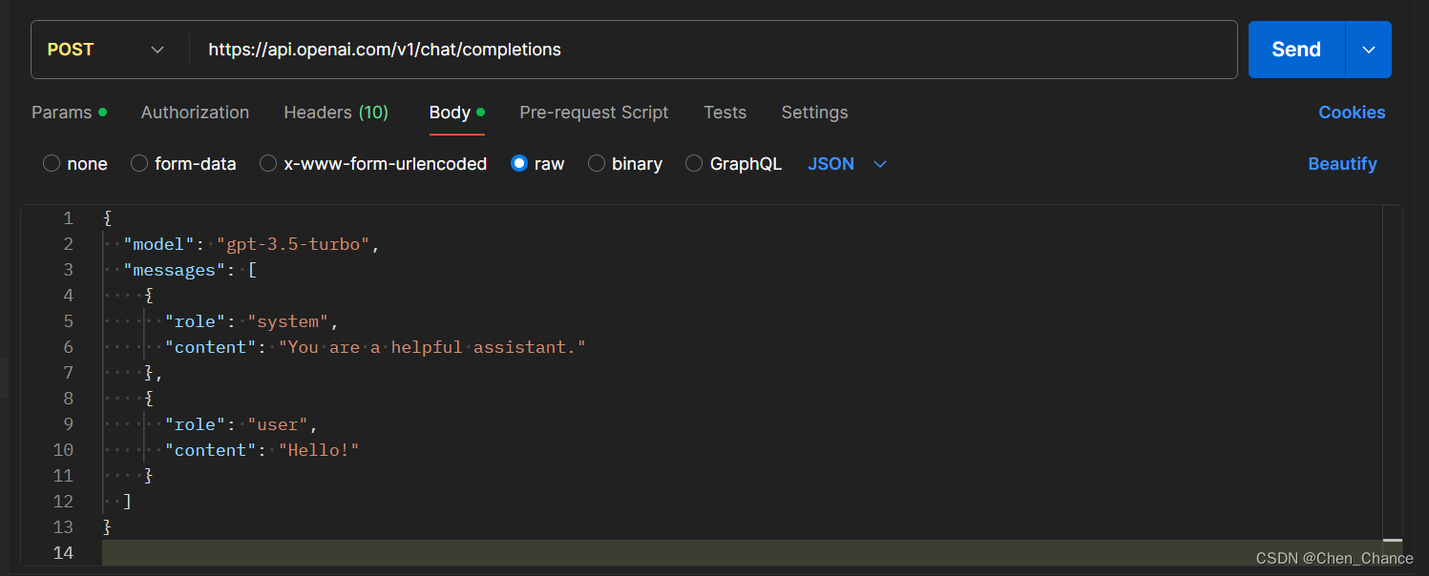Beautify the JSON body

click(x=1342, y=163)
